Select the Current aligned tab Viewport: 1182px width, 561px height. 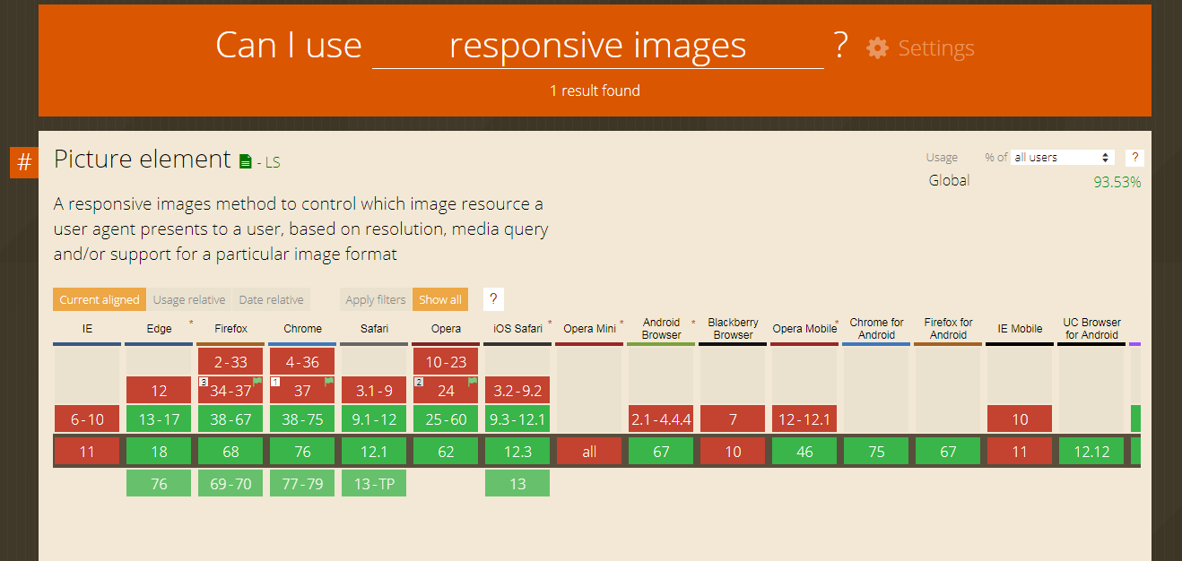(x=99, y=298)
